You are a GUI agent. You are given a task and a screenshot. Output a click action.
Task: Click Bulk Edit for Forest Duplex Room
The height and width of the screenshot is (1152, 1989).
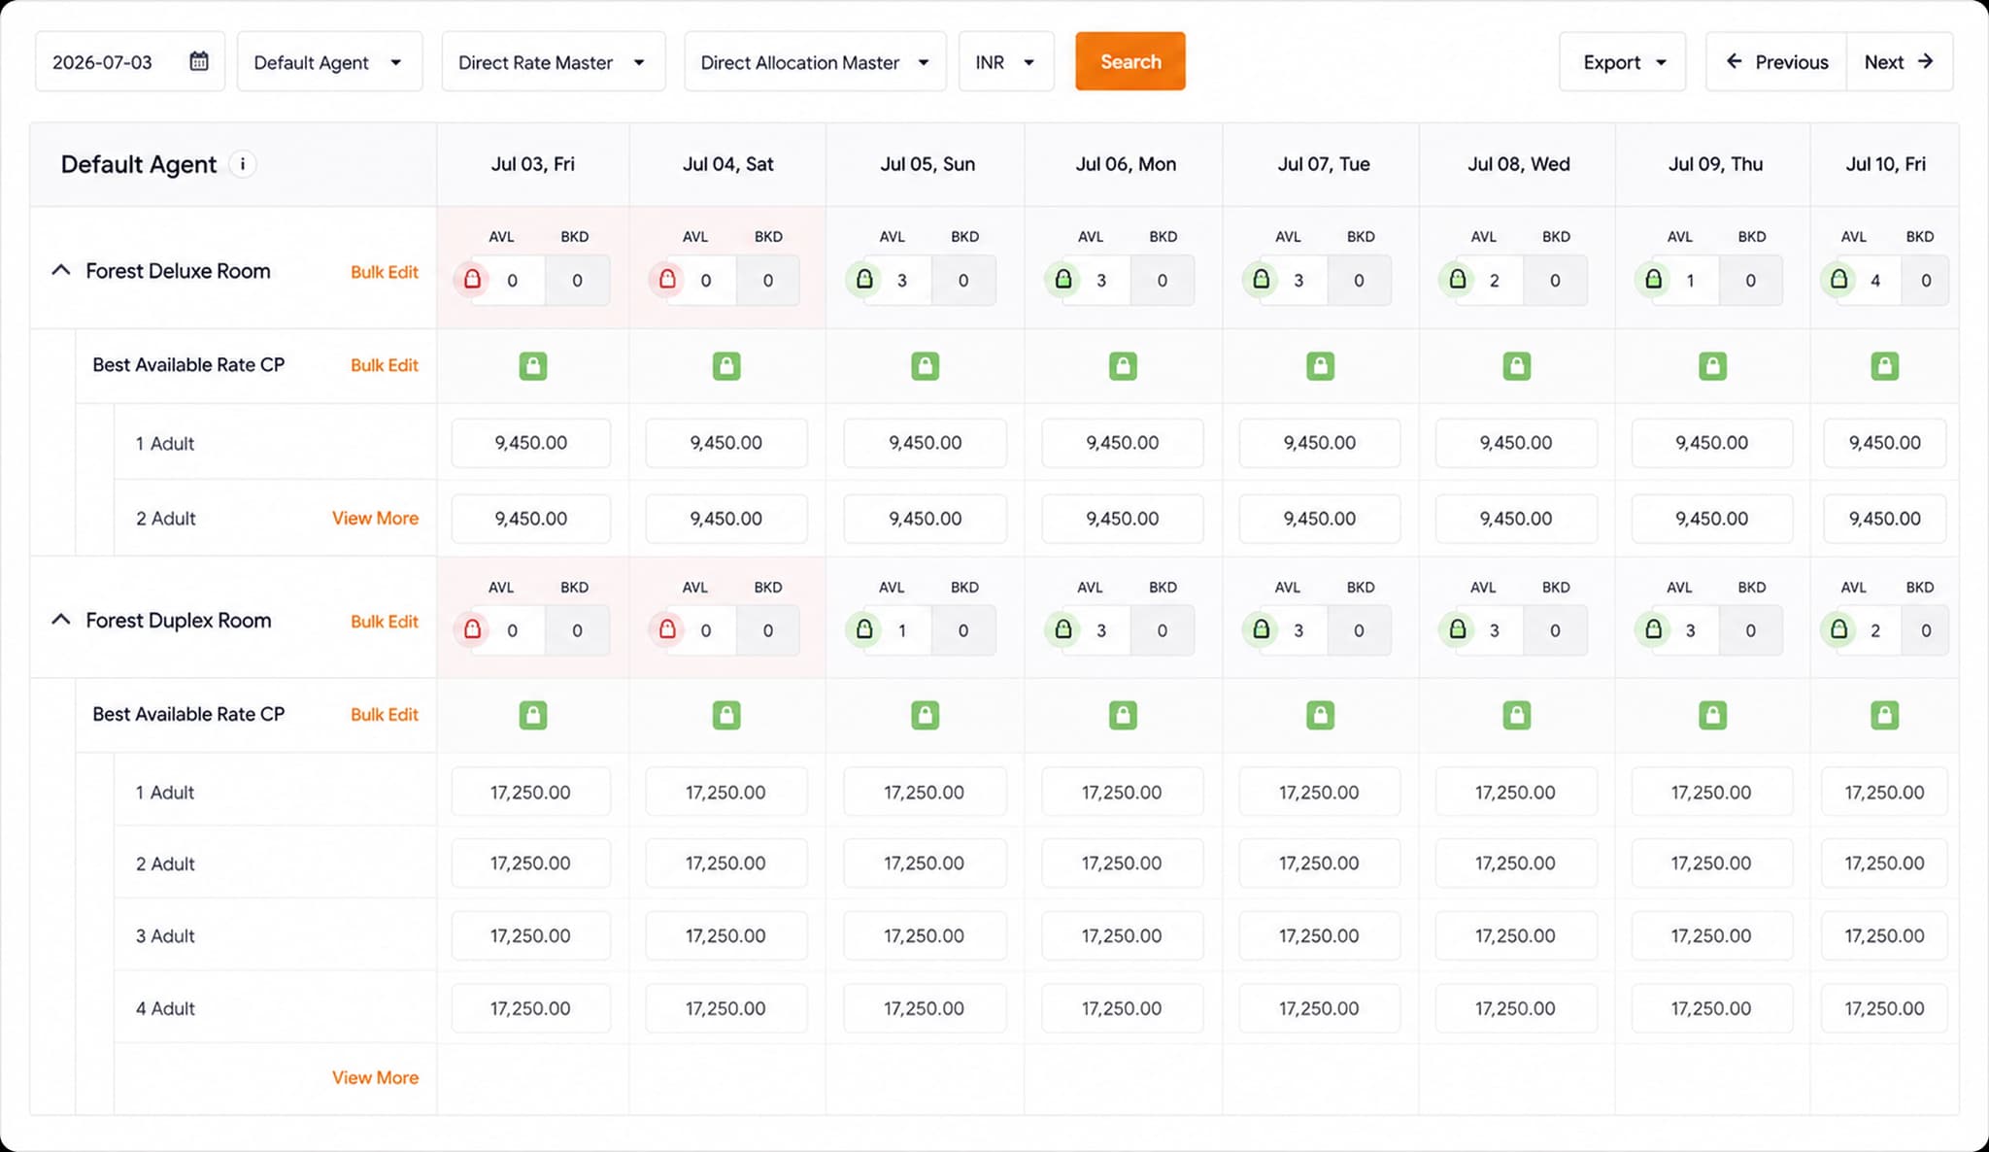point(384,622)
